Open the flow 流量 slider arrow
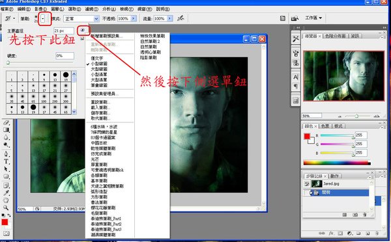The image size is (391, 242). click(170, 18)
